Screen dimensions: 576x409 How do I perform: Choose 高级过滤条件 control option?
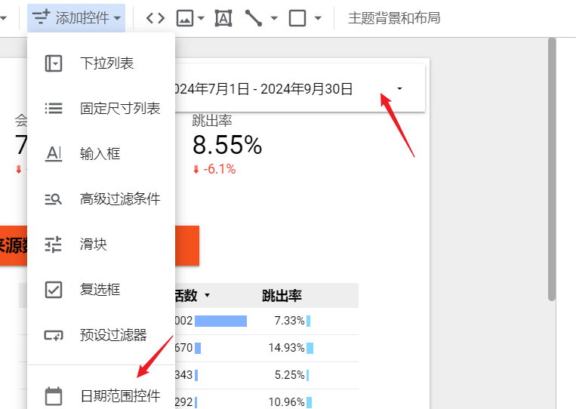coord(101,199)
